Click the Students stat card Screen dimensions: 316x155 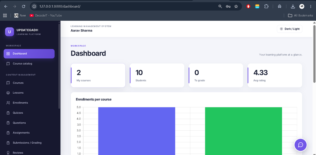[157, 75]
